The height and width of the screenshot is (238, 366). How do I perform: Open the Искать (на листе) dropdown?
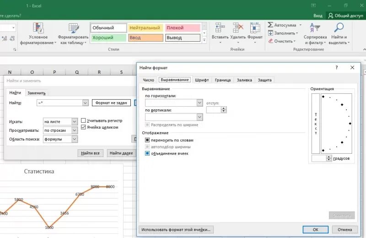[x=75, y=121]
